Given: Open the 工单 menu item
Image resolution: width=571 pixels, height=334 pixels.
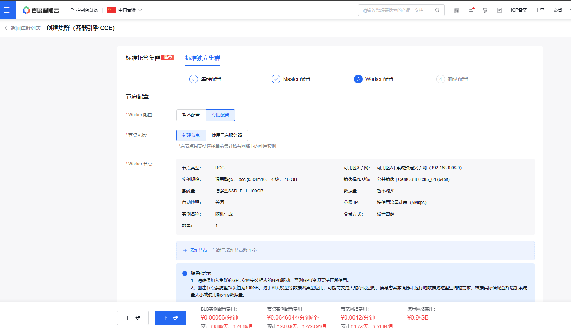Looking at the screenshot, I should 540,10.
